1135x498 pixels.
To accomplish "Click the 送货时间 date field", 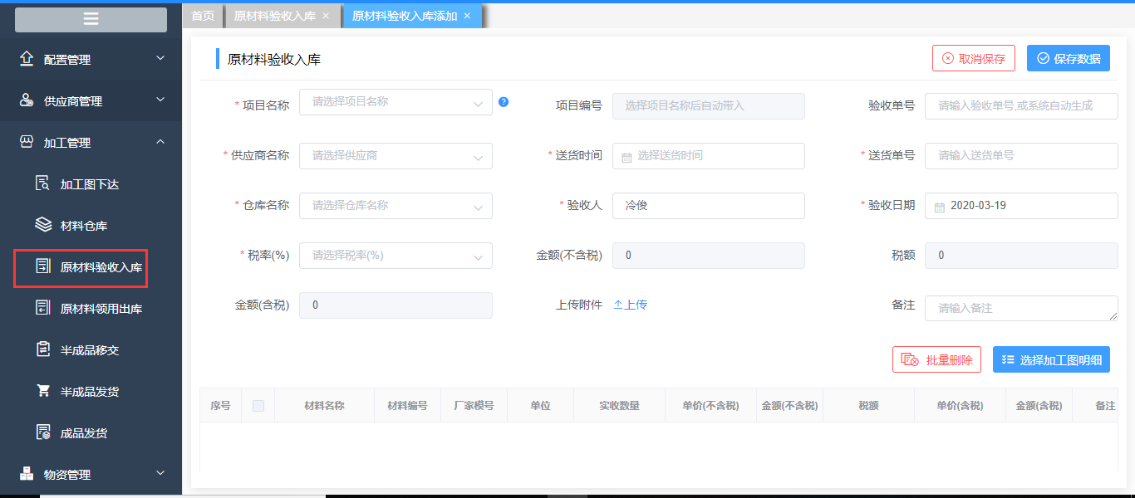I will click(x=709, y=156).
